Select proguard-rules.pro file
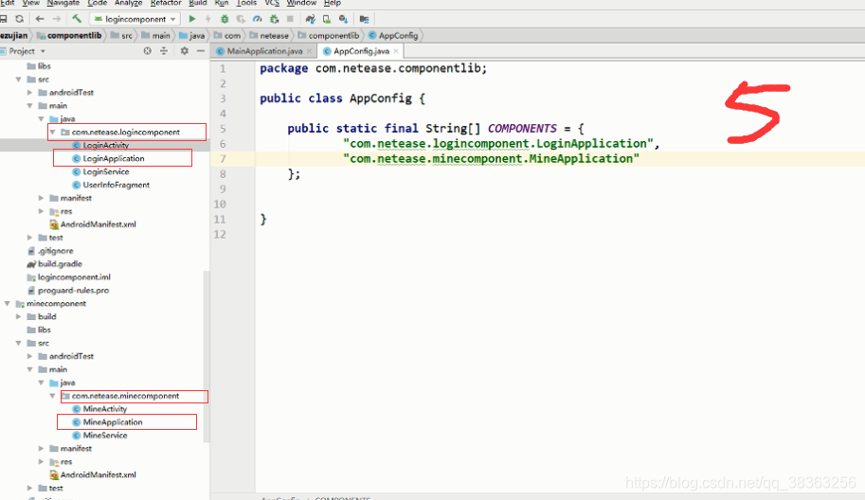Screen dimensions: 865x500 (x=73, y=290)
